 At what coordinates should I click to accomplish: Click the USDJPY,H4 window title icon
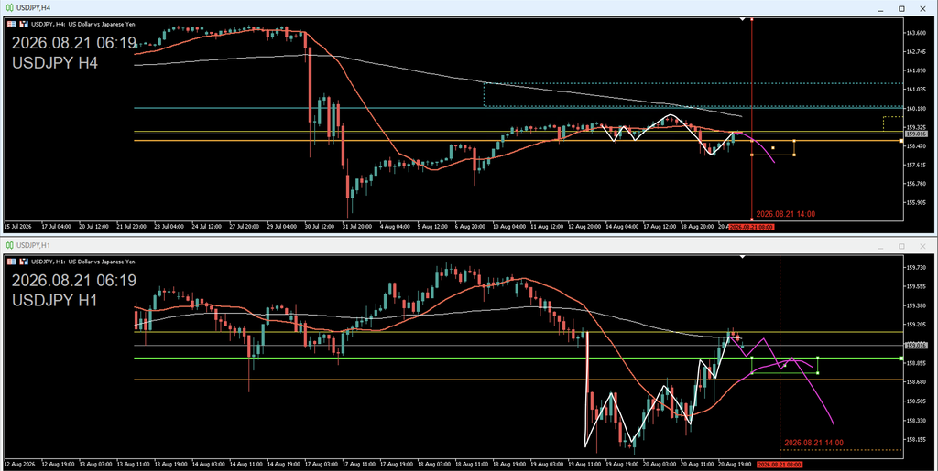tap(9, 8)
